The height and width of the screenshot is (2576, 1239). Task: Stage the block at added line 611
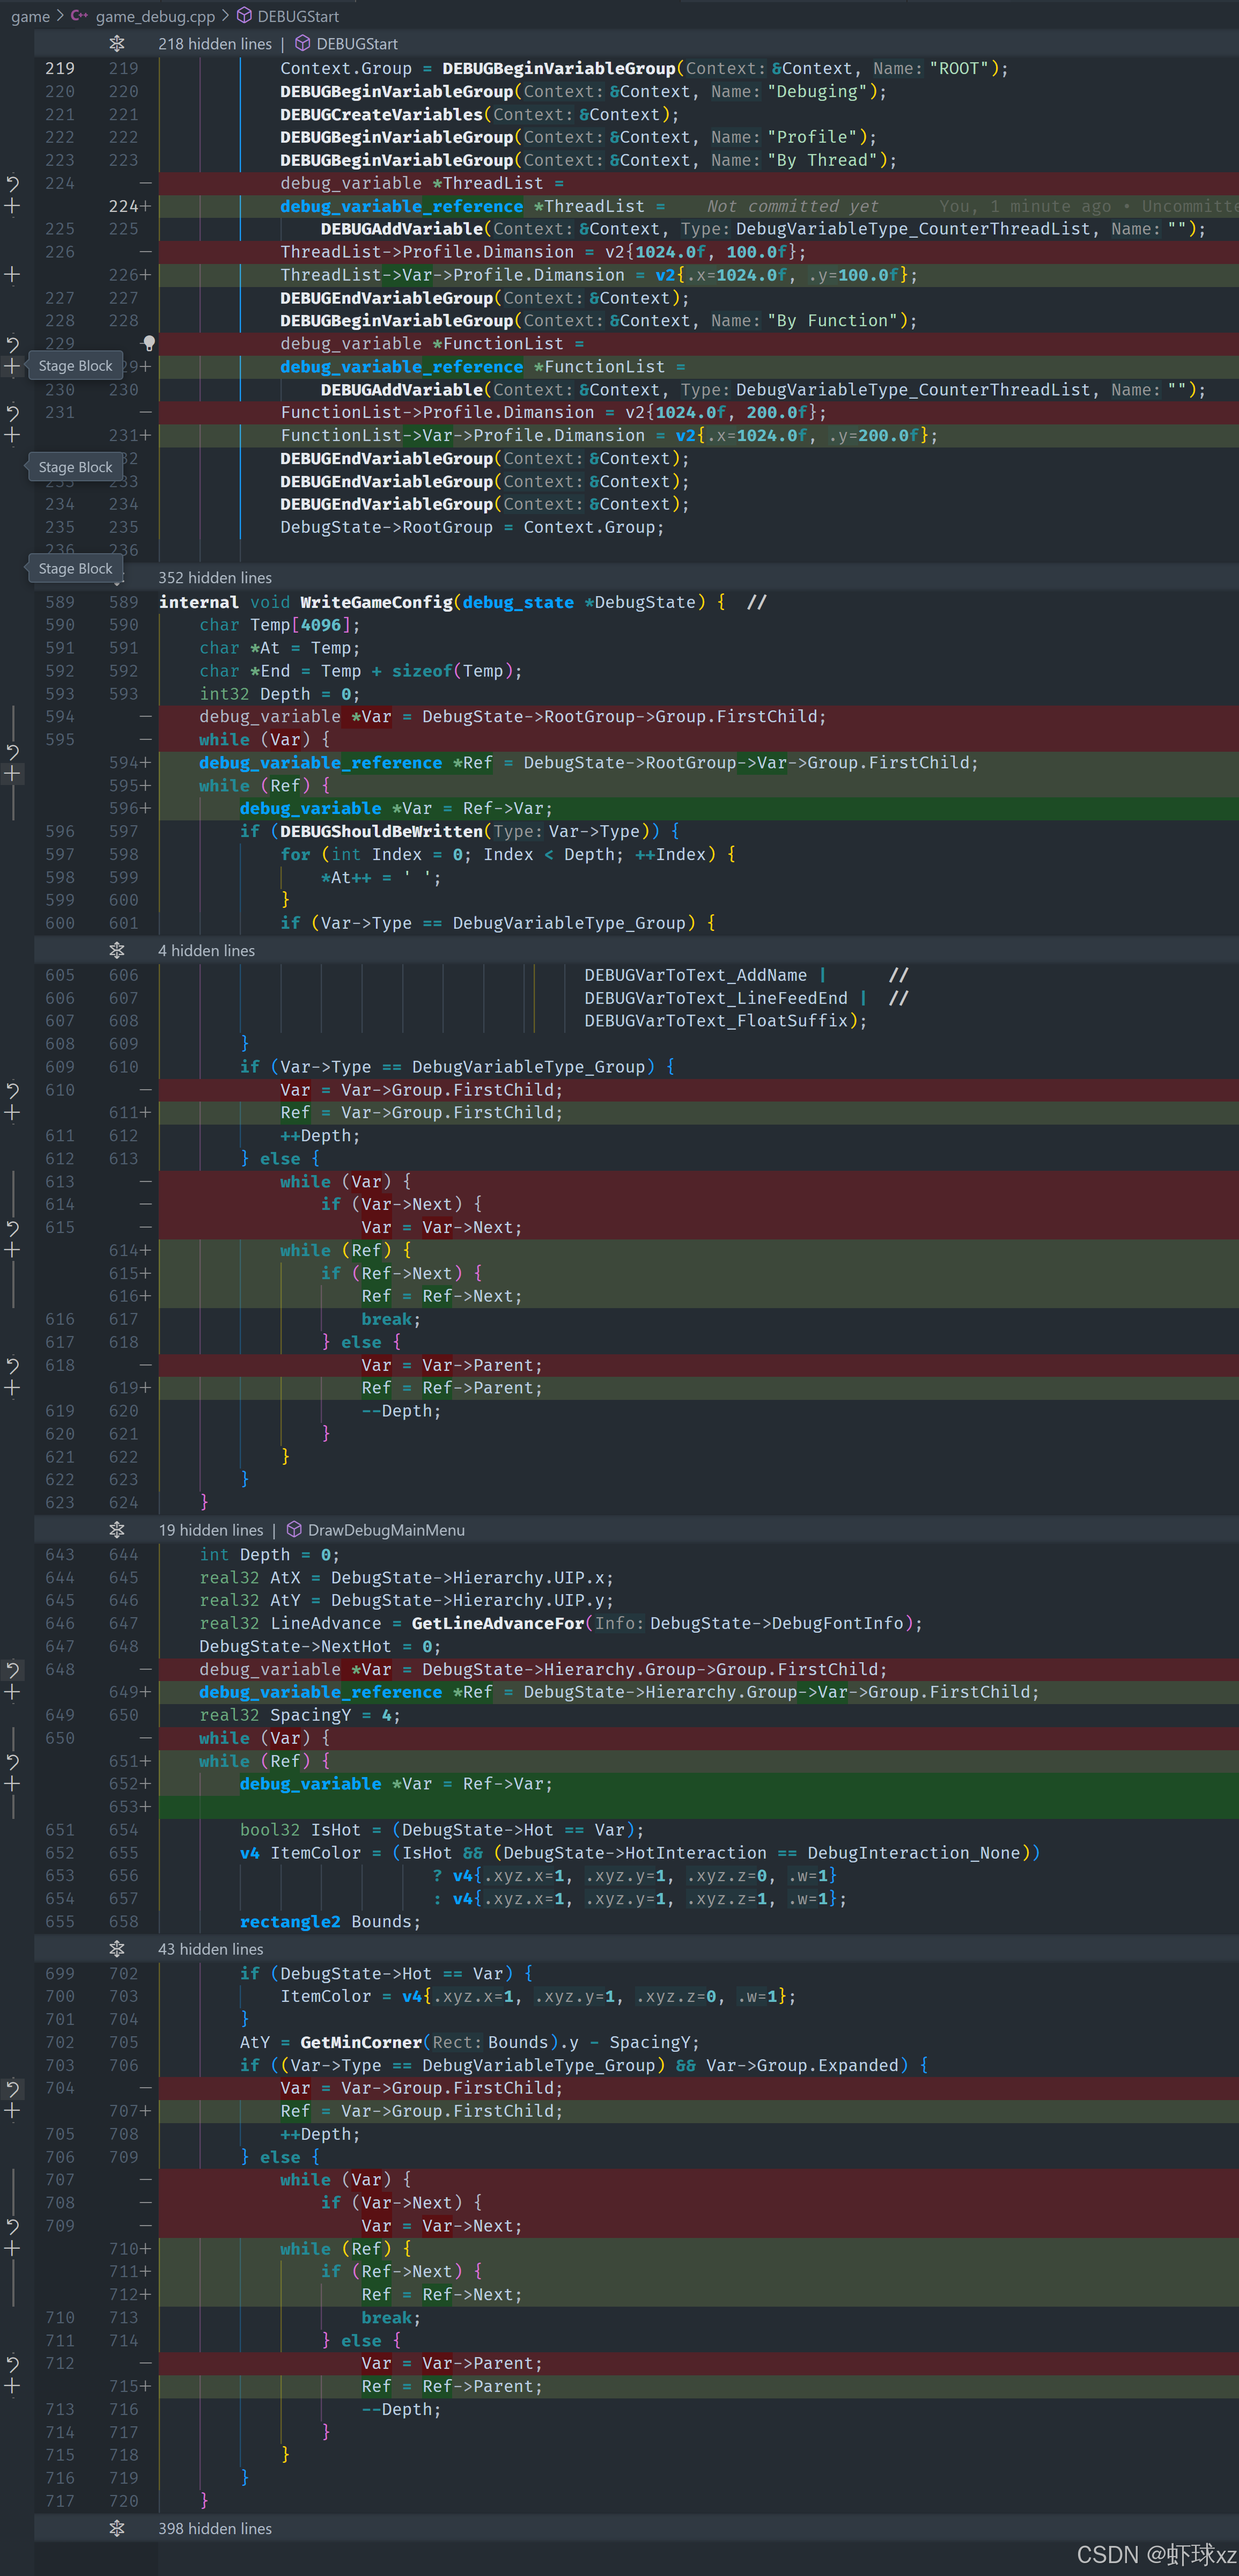[12, 1112]
